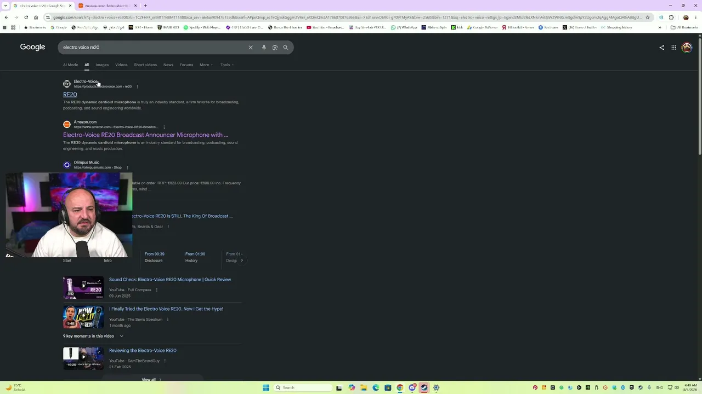Clear the search box with the X icon
The height and width of the screenshot is (394, 702).
pyautogui.click(x=251, y=48)
